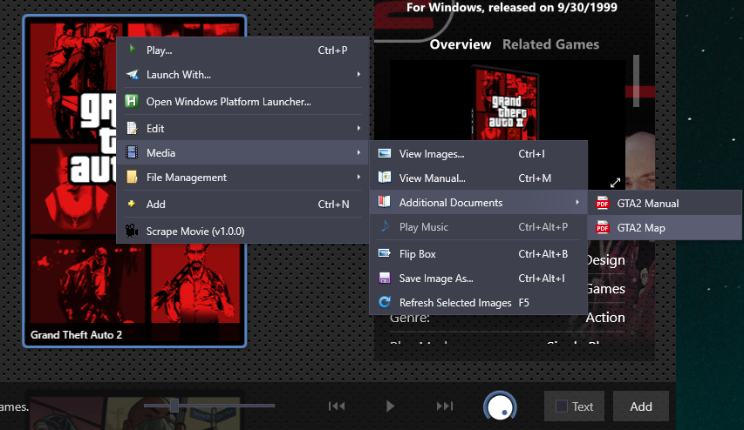Skip to previous track button
Screen dimensions: 744x430
[337, 406]
